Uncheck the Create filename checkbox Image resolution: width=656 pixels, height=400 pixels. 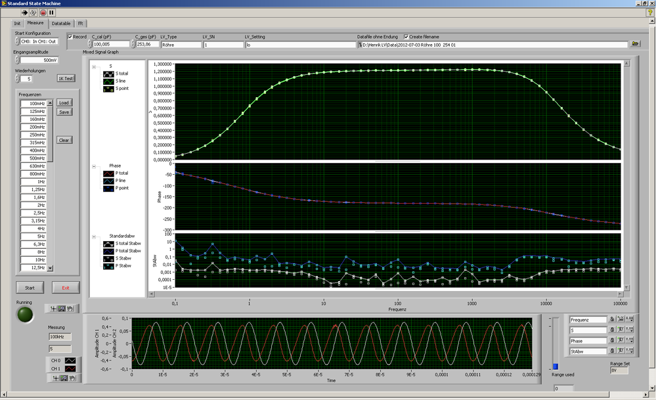(406, 37)
